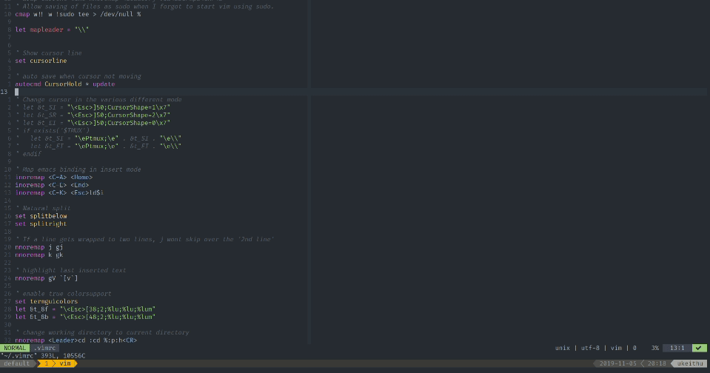
Task: Click the 'let mapleader' line
Action: tap(52, 30)
